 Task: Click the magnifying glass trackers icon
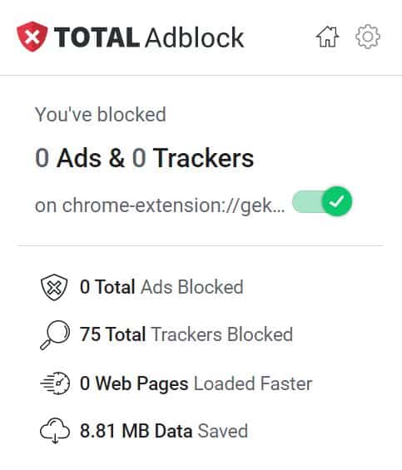[x=55, y=334]
